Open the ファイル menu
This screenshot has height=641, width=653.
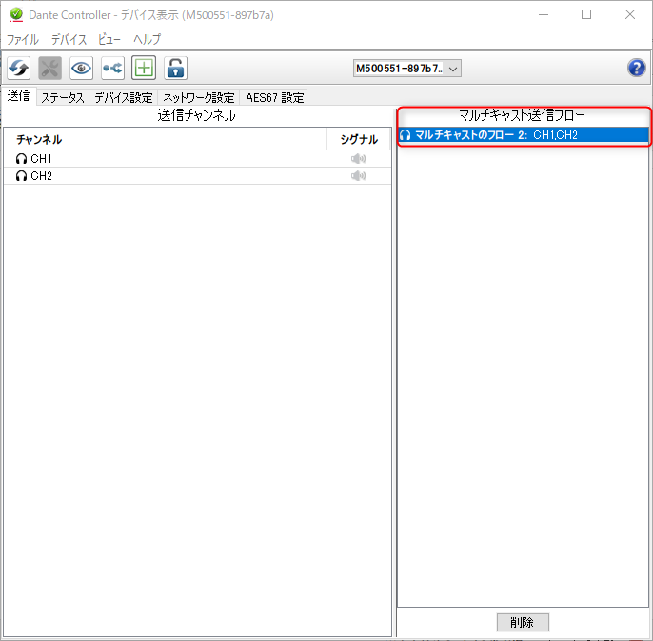pyautogui.click(x=23, y=40)
